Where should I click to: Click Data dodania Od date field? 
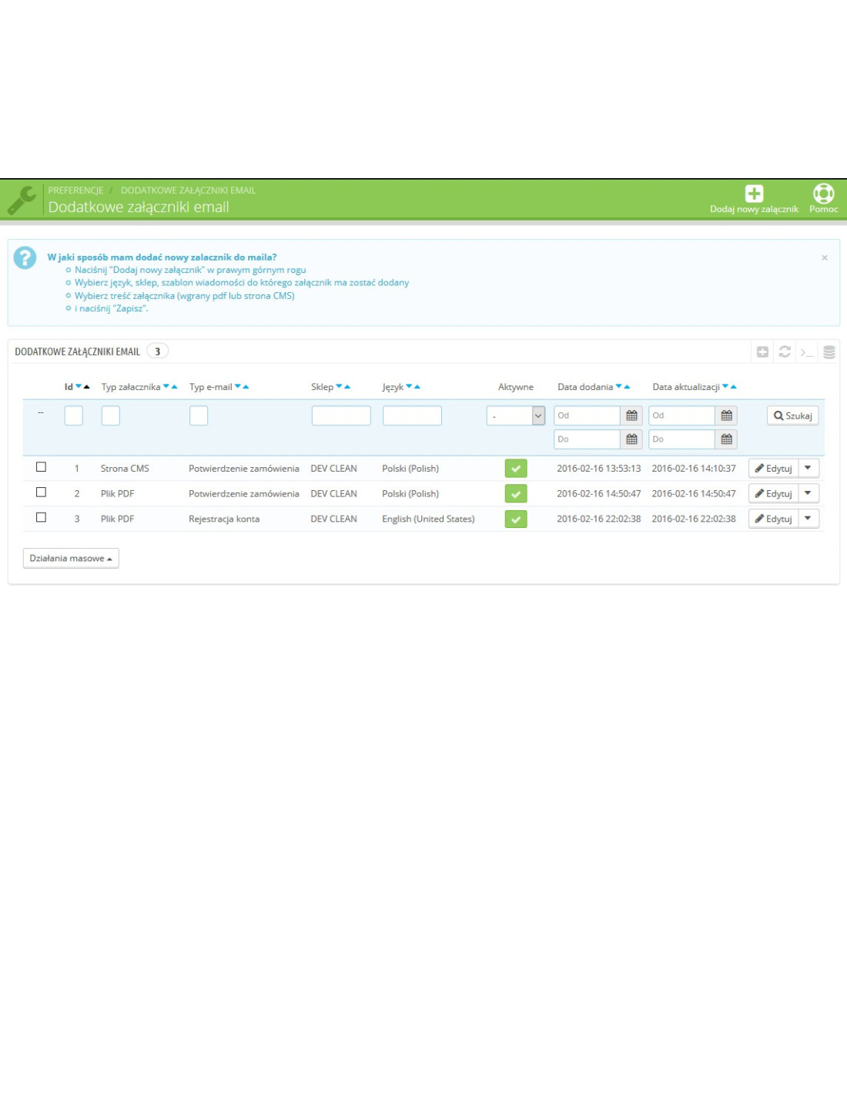coord(587,415)
